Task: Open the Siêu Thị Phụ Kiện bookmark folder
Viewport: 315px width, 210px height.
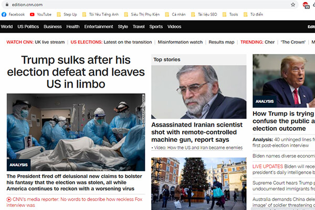Action: [142, 14]
